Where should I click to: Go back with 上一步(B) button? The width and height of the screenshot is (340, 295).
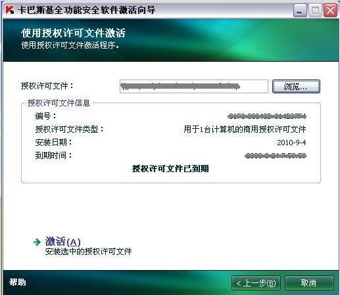point(256,283)
